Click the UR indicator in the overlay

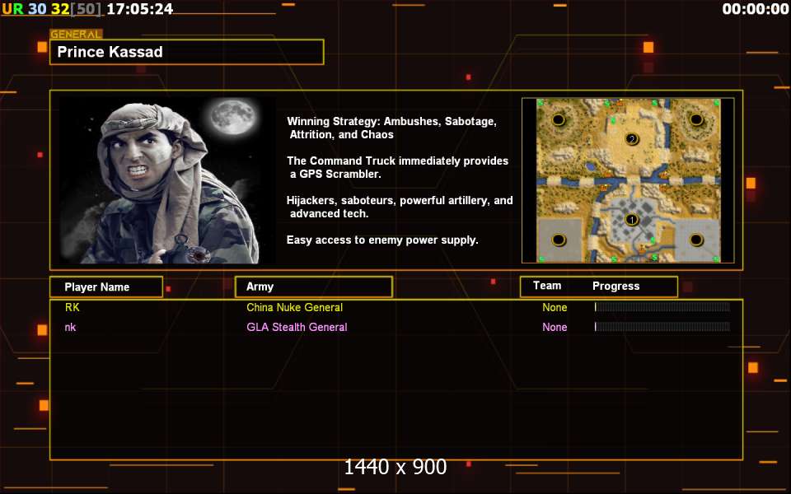point(12,9)
